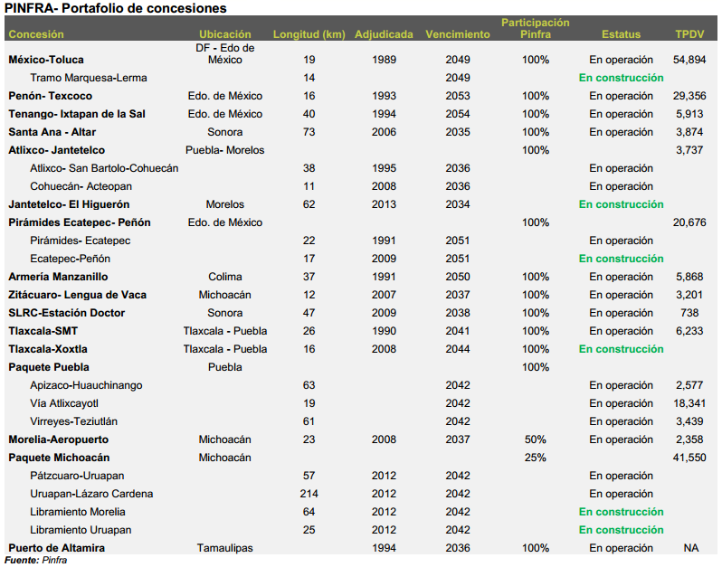Select 'Pátzcuaro-Uruapan' sub-row
The width and height of the screenshot is (722, 567).
(78, 476)
